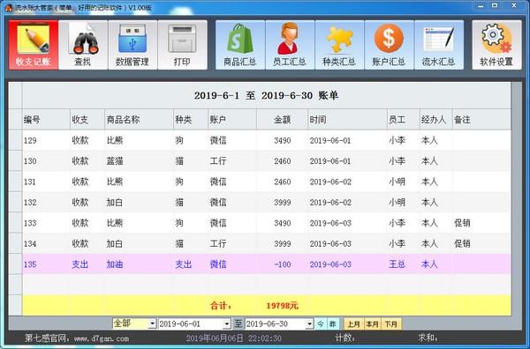The width and height of the screenshot is (530, 349).
Task: Click the 时间 column header
Action: tap(347, 119)
